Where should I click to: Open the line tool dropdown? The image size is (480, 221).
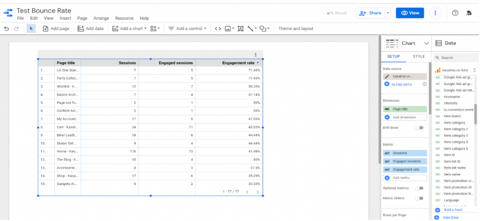pyautogui.click(x=252, y=29)
